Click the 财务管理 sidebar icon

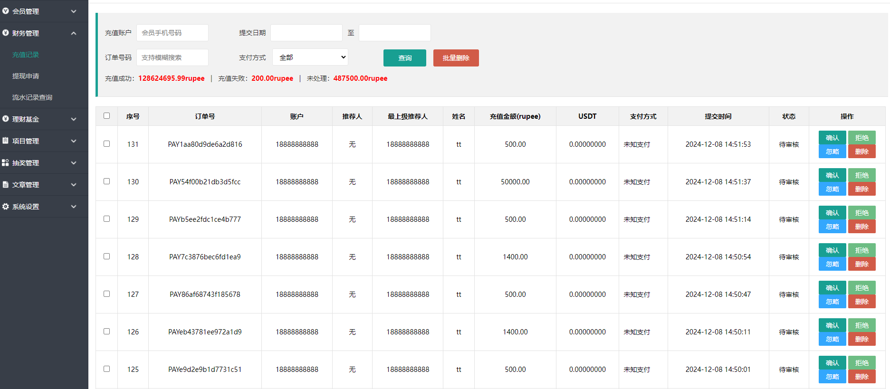pos(6,33)
